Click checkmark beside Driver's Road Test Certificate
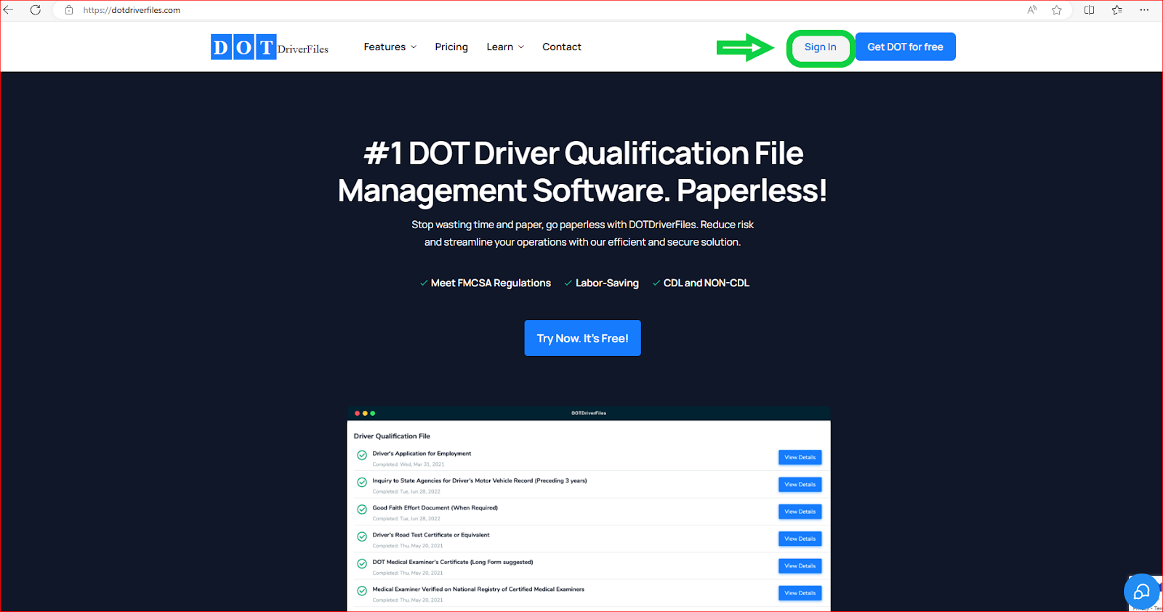Viewport: 1163px width, 612px height. click(x=362, y=536)
